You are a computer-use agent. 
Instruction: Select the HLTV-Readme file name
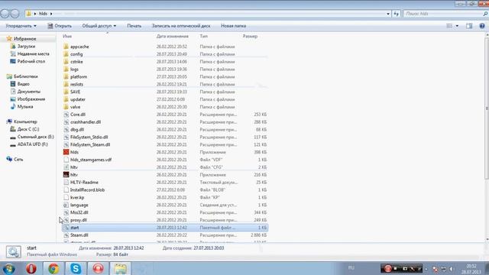84,183
